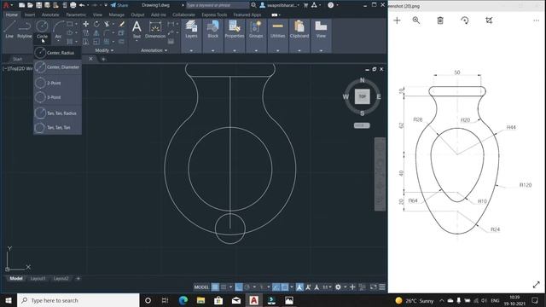
Task: Click crop icon in Photos viewer
Action: 489,20
